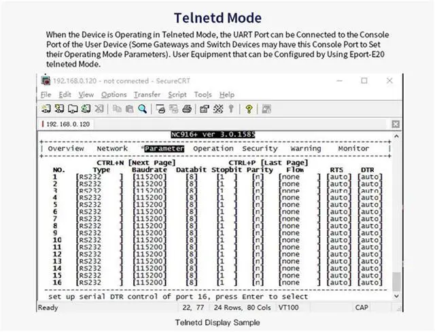
Task: Click the NC916+ ver 3.0.1585 header
Action: point(213,135)
